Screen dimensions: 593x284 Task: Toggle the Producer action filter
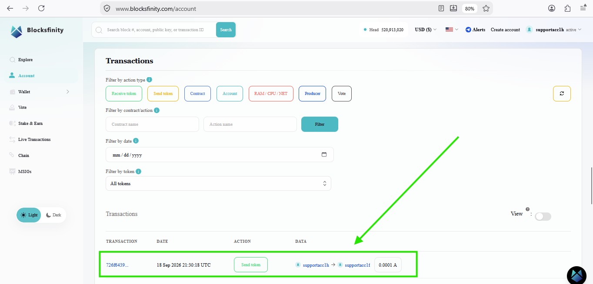tap(313, 94)
